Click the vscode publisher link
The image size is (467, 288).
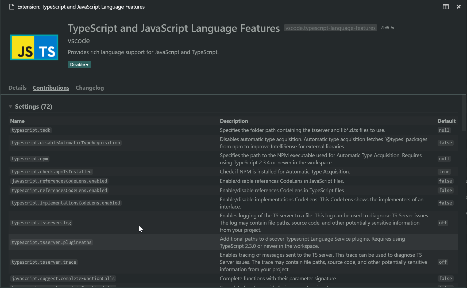79,41
